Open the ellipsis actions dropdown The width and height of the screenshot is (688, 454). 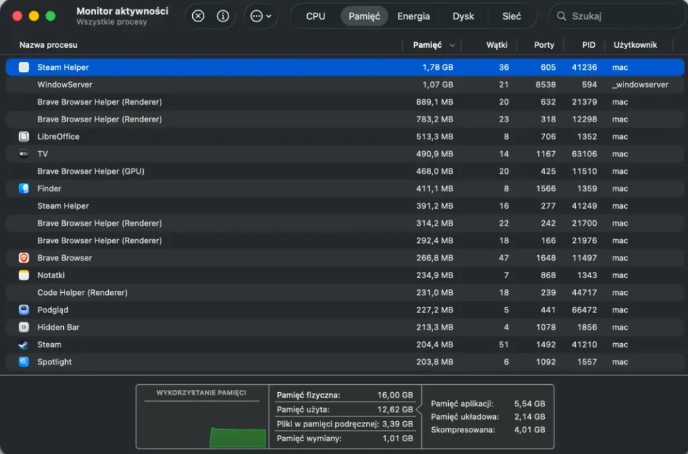pyautogui.click(x=261, y=16)
